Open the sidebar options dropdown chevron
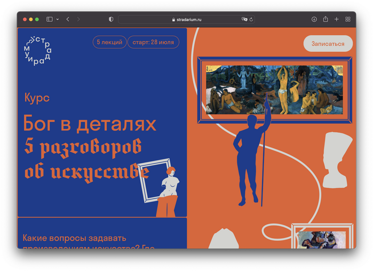This screenshot has width=373, height=271. pos(58,19)
